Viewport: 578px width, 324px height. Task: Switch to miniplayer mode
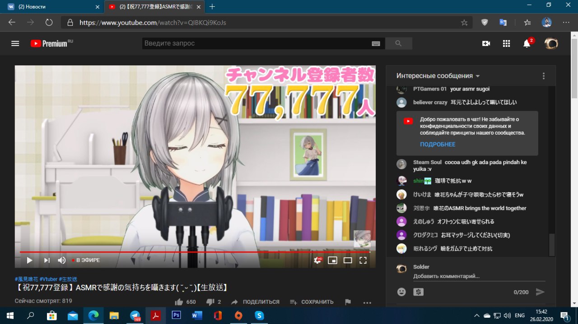333,260
